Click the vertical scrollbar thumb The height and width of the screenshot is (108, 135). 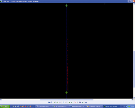click(134, 69)
